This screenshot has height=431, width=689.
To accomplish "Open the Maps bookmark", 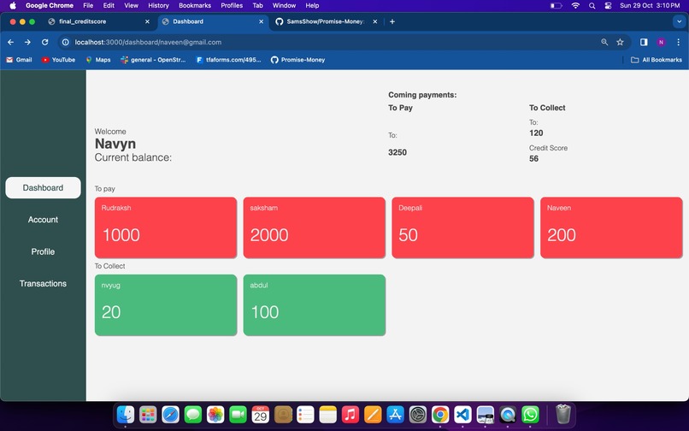I will [x=98, y=60].
